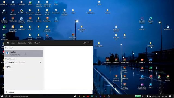Open the Steam desktop shortcut
Viewport: 174px width, 98px height.
tap(4, 11)
